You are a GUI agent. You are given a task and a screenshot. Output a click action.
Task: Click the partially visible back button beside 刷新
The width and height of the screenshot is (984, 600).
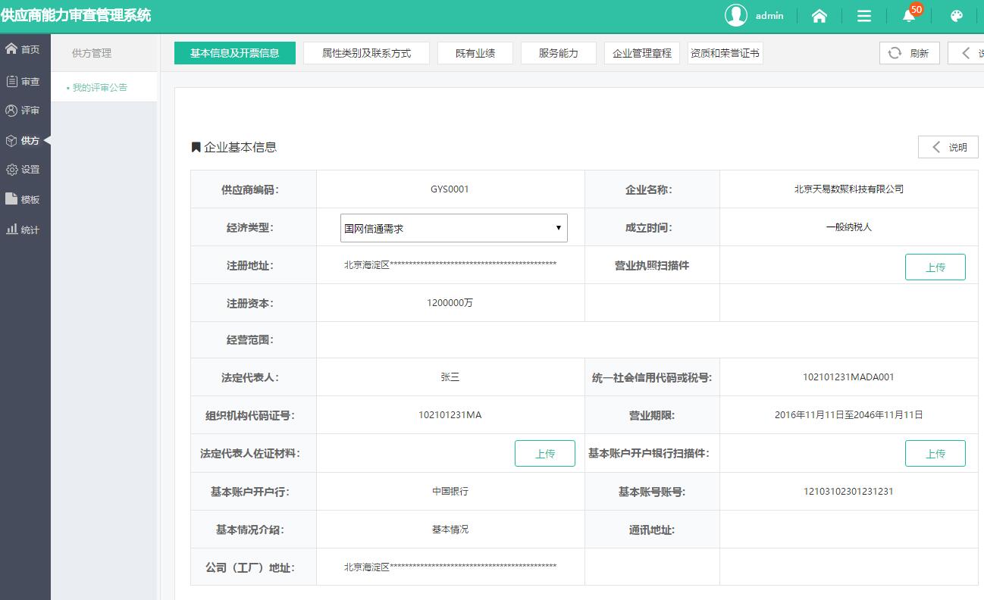coord(967,53)
